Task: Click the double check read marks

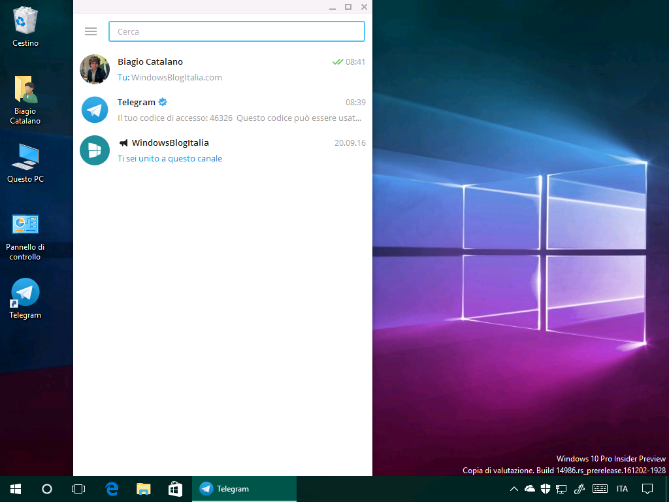Action: [338, 62]
